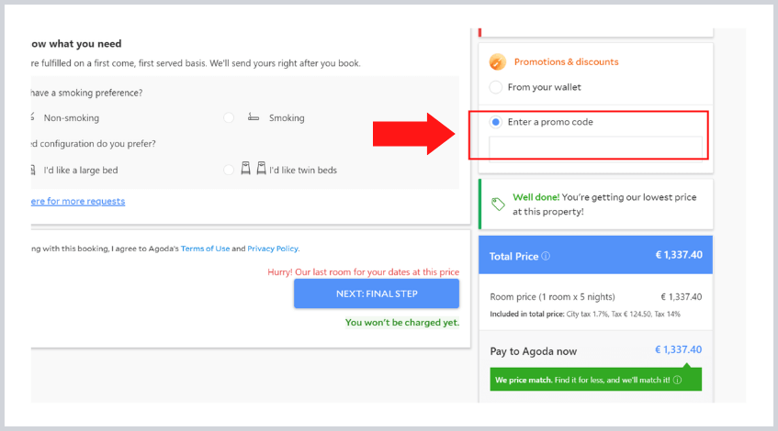The image size is (778, 431).
Task: Open the Privacy Policy link
Action: point(273,249)
